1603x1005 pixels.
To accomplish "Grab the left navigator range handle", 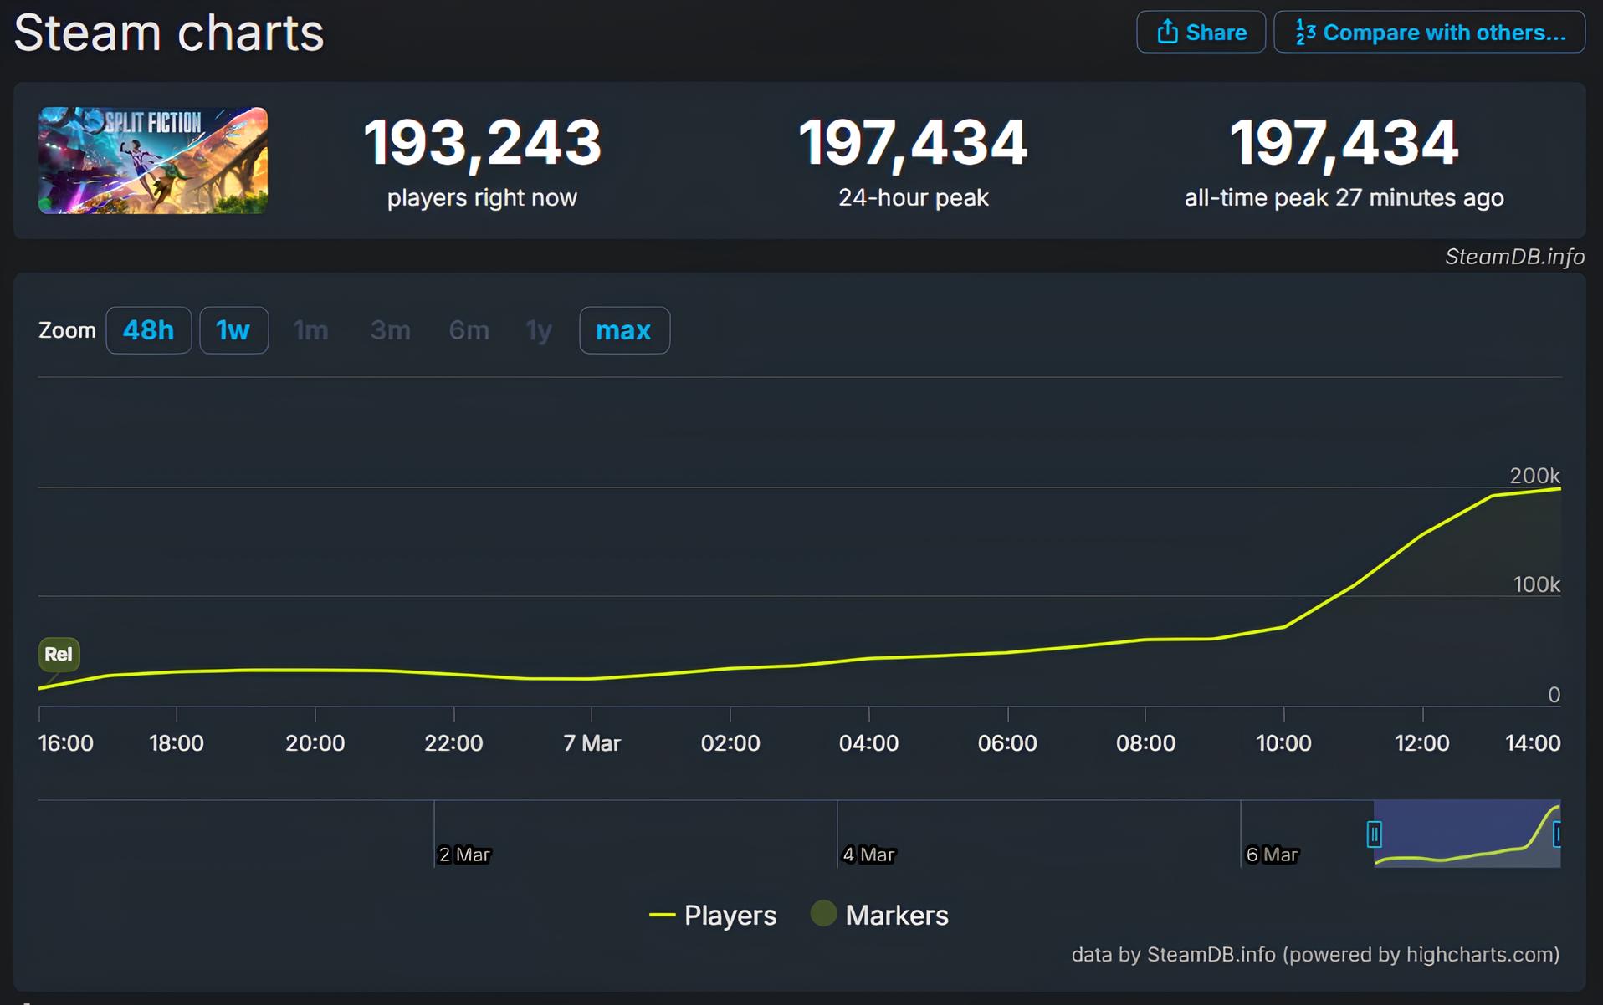I will (x=1374, y=834).
